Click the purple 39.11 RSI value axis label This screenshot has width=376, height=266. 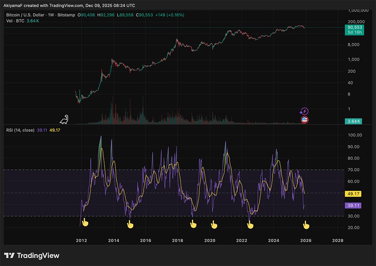[353, 206]
